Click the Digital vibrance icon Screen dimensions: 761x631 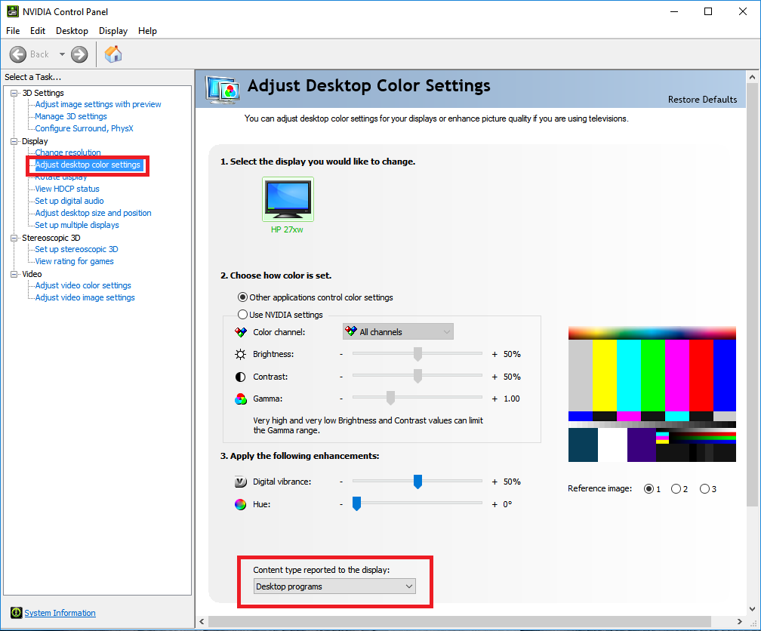coord(241,482)
